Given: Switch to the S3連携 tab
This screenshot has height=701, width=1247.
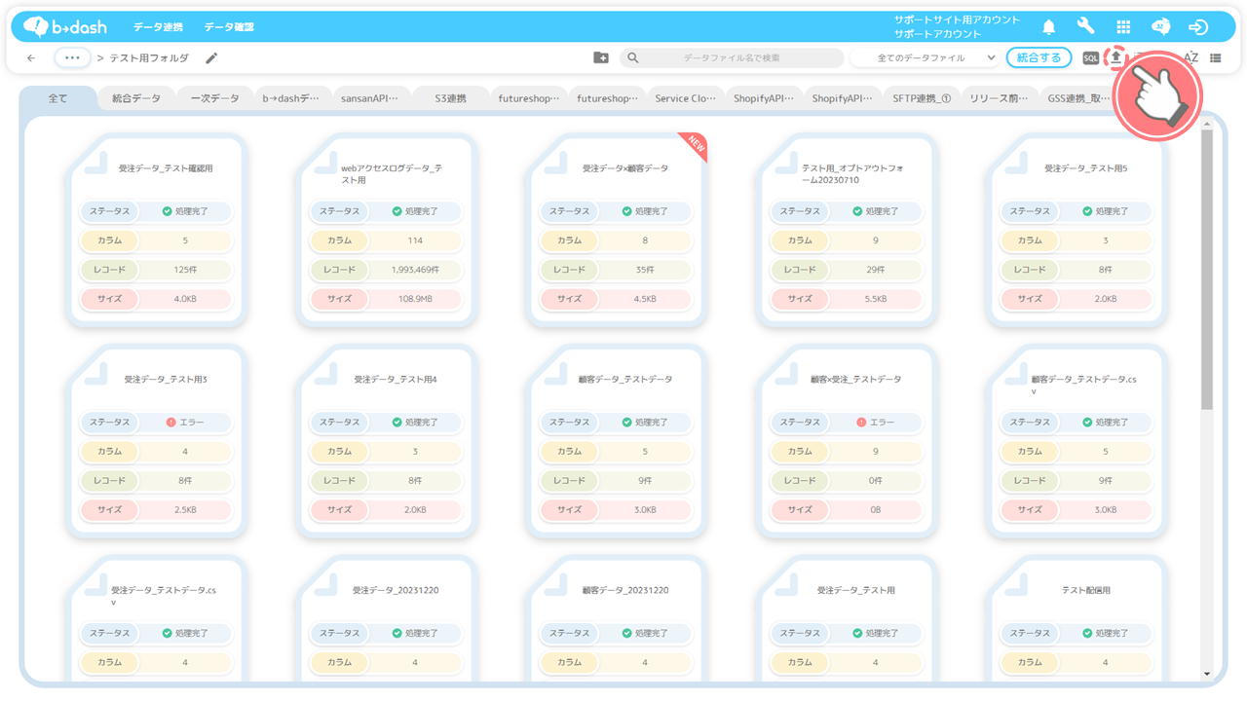Looking at the screenshot, I should tap(450, 98).
